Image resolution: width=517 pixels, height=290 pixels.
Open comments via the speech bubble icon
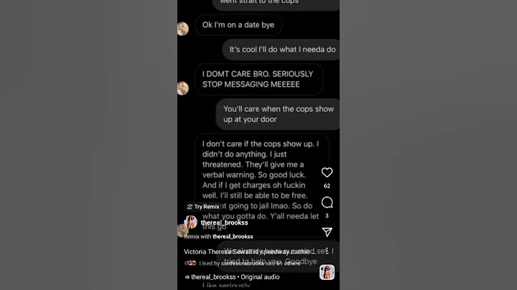(x=327, y=202)
